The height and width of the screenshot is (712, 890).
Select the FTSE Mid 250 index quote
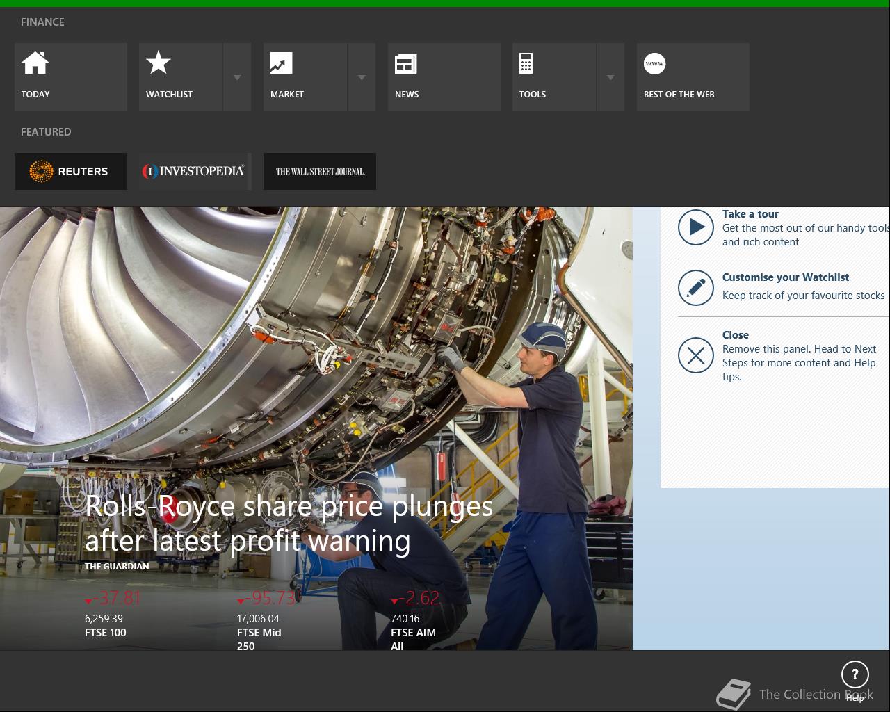268,621
